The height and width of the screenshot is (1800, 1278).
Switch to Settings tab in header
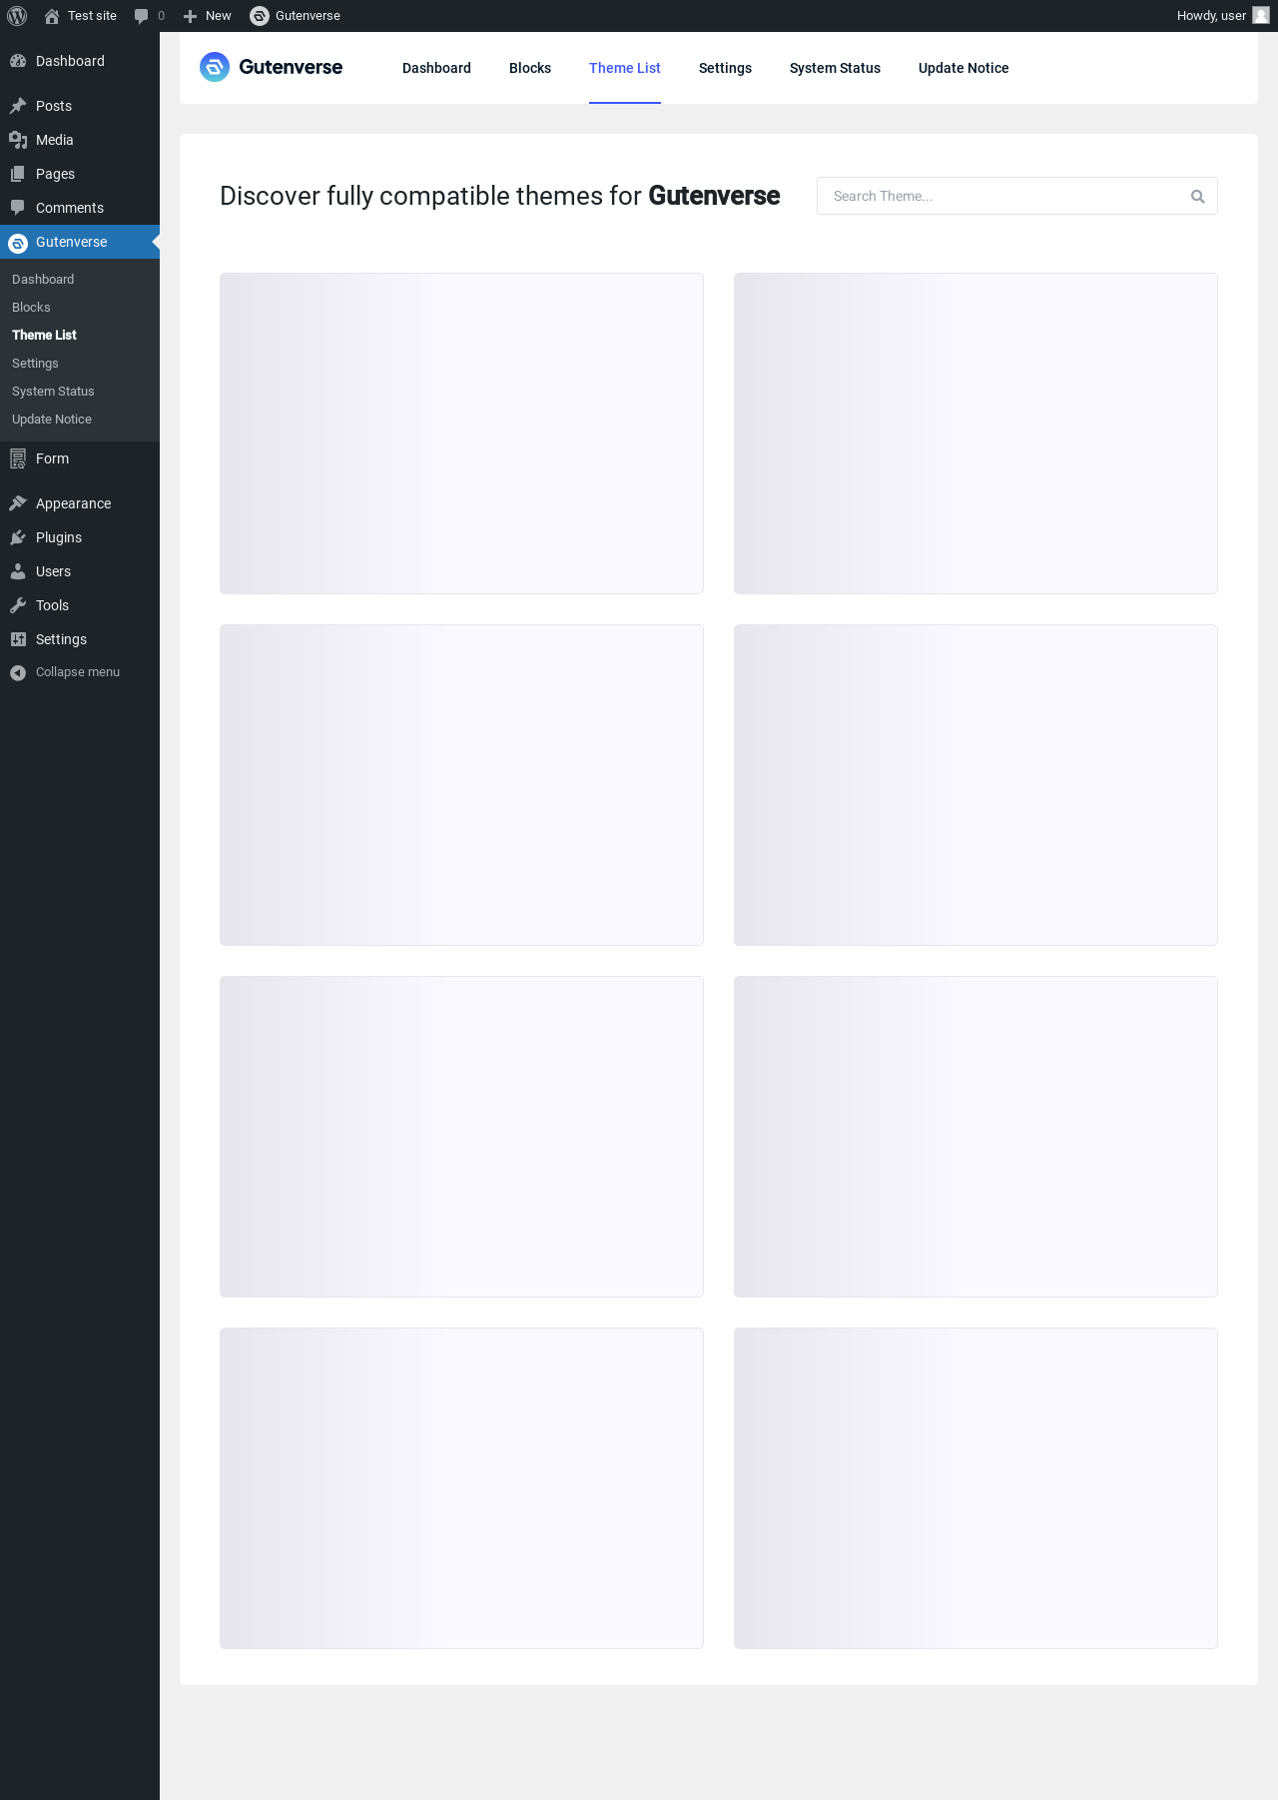725,68
